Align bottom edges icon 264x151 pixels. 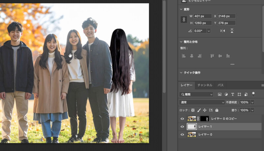point(228,56)
